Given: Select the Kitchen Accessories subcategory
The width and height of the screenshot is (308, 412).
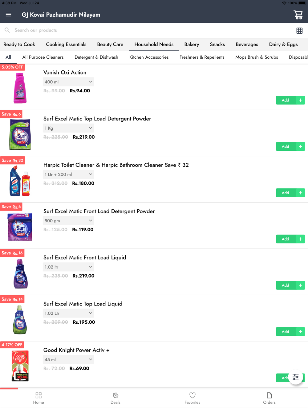Looking at the screenshot, I should coord(149,57).
